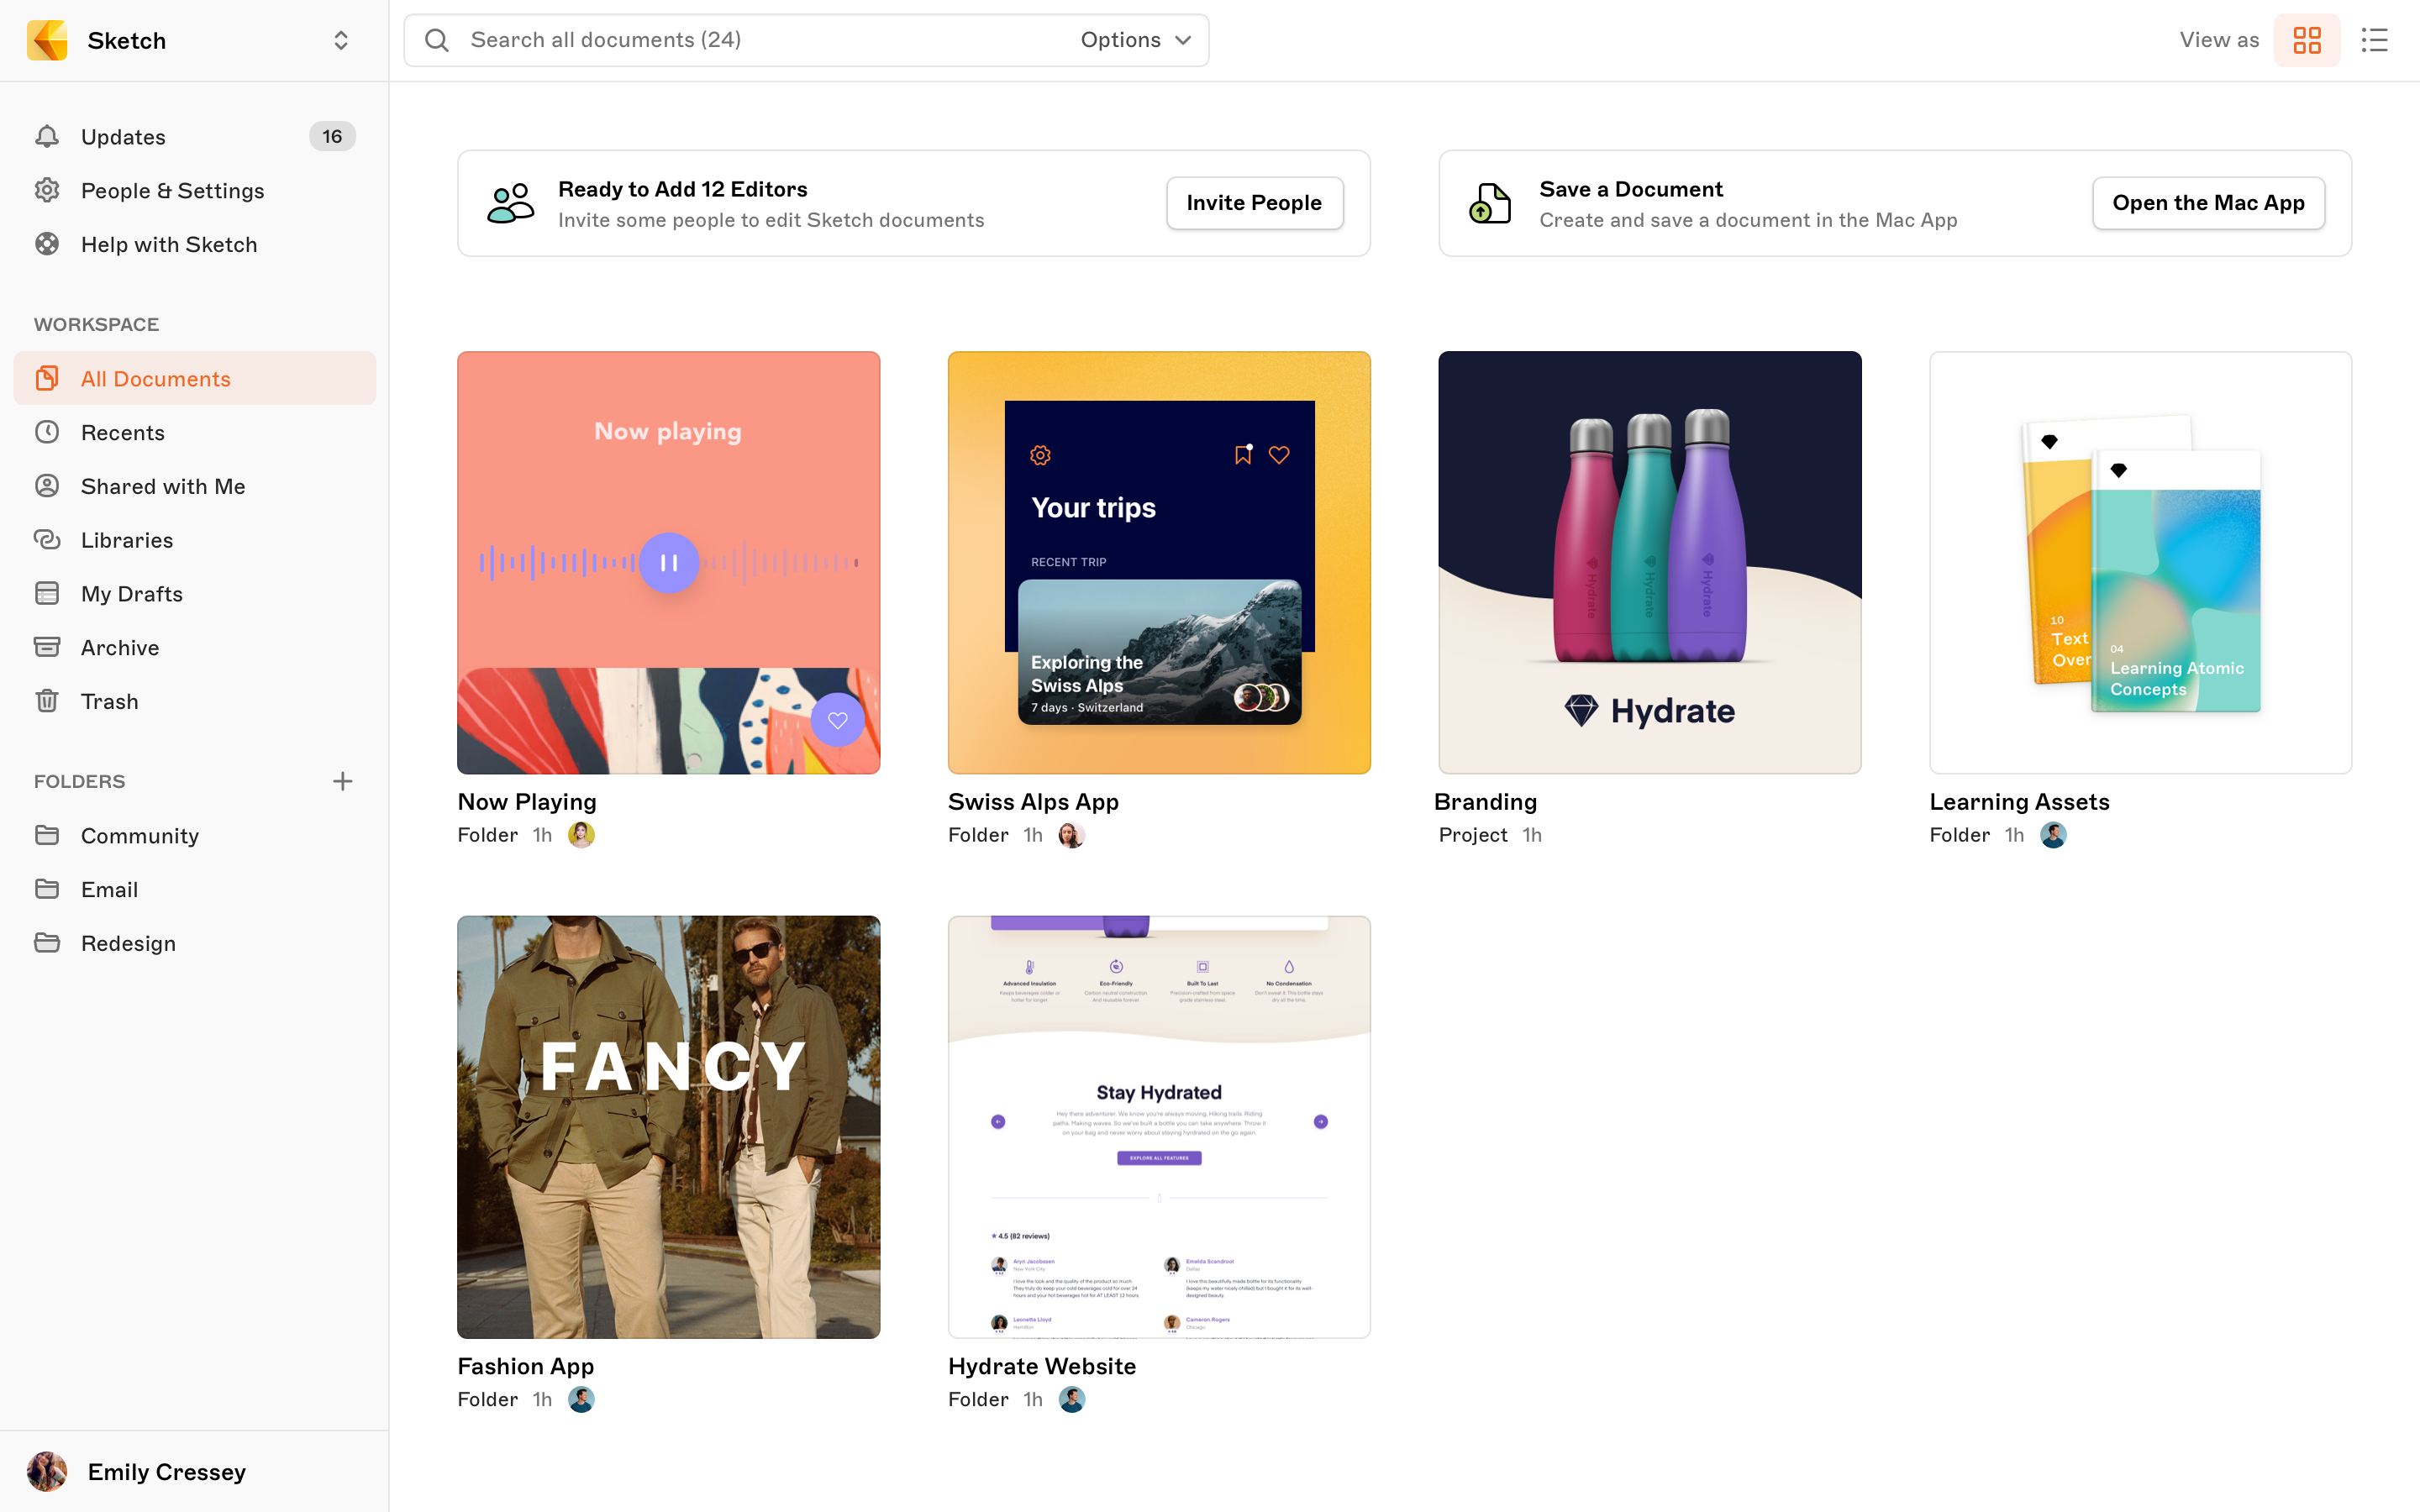Click the search magnifier icon
Viewport: 2420px width, 1512px height.
click(437, 40)
